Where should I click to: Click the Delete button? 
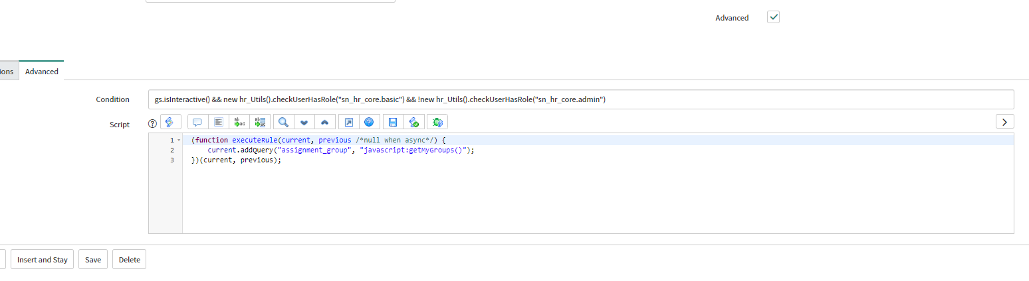point(129,260)
